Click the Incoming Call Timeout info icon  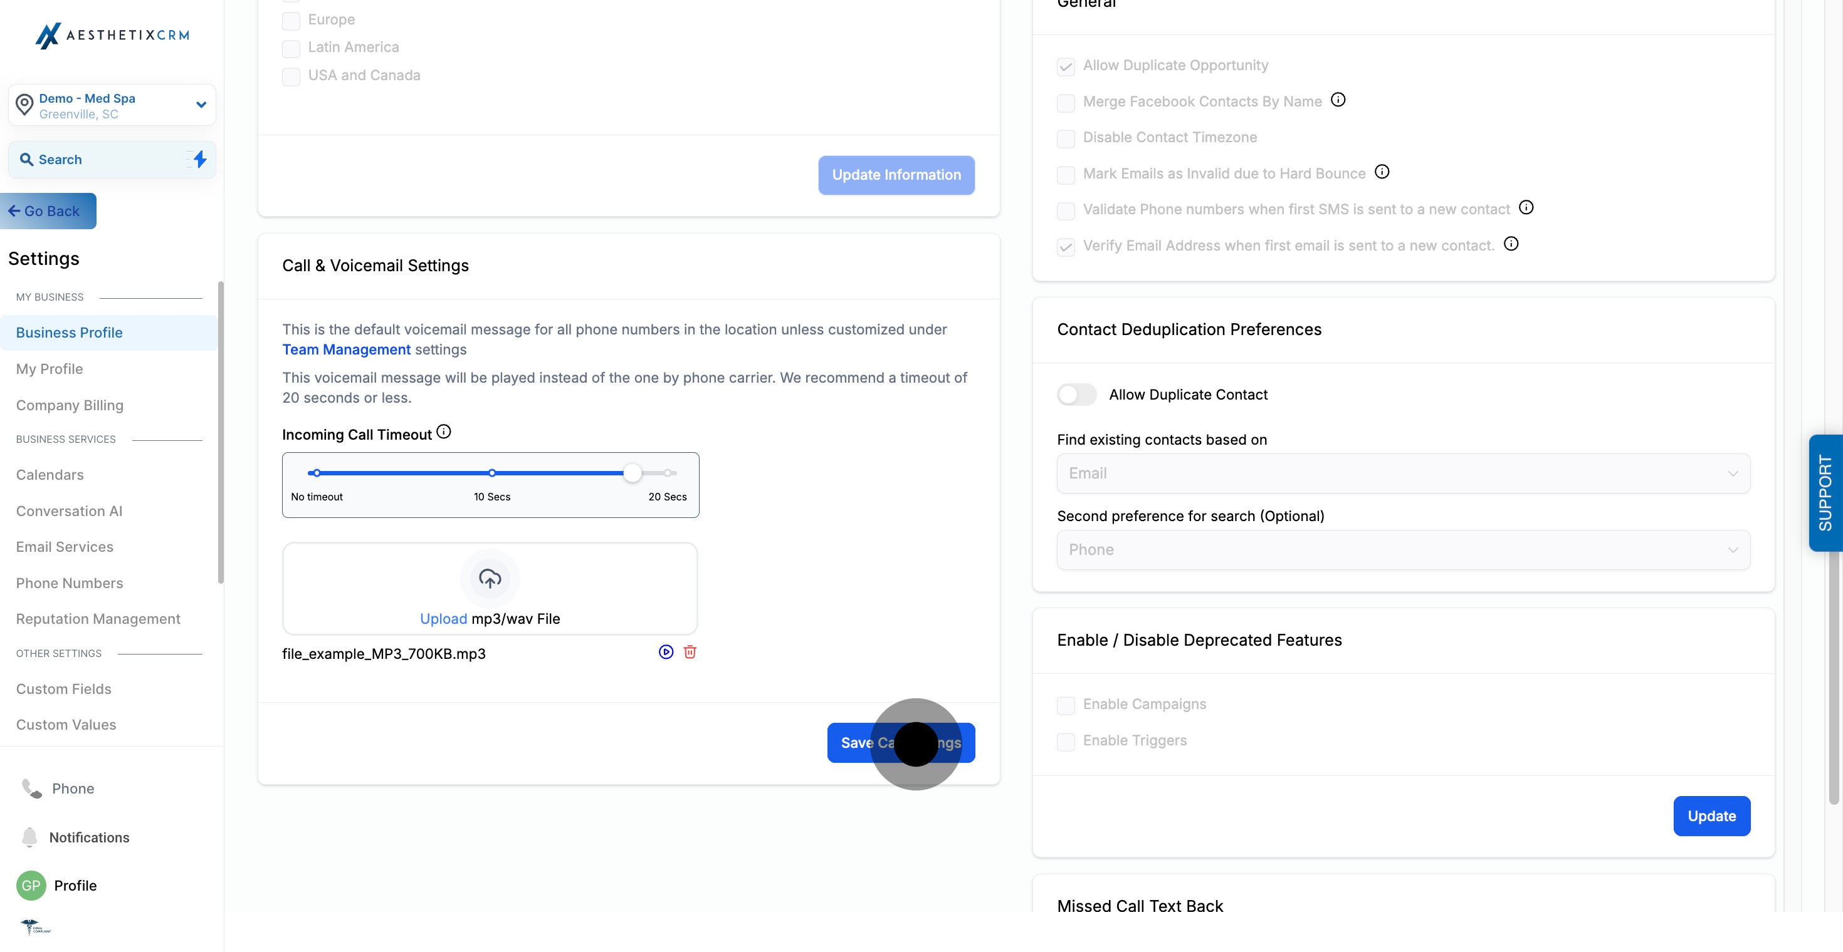pyautogui.click(x=444, y=432)
